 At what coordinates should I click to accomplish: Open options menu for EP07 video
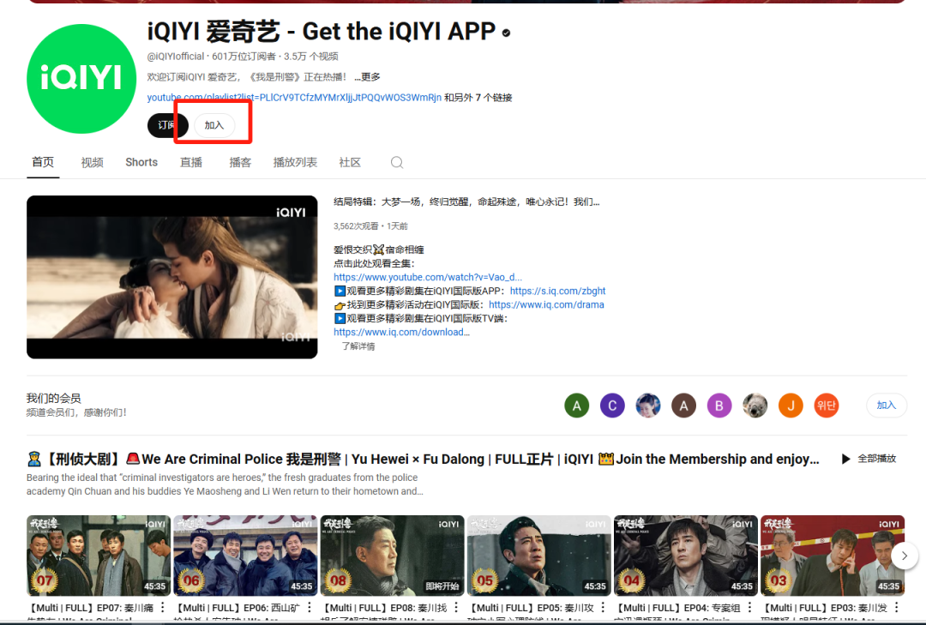[x=162, y=607]
